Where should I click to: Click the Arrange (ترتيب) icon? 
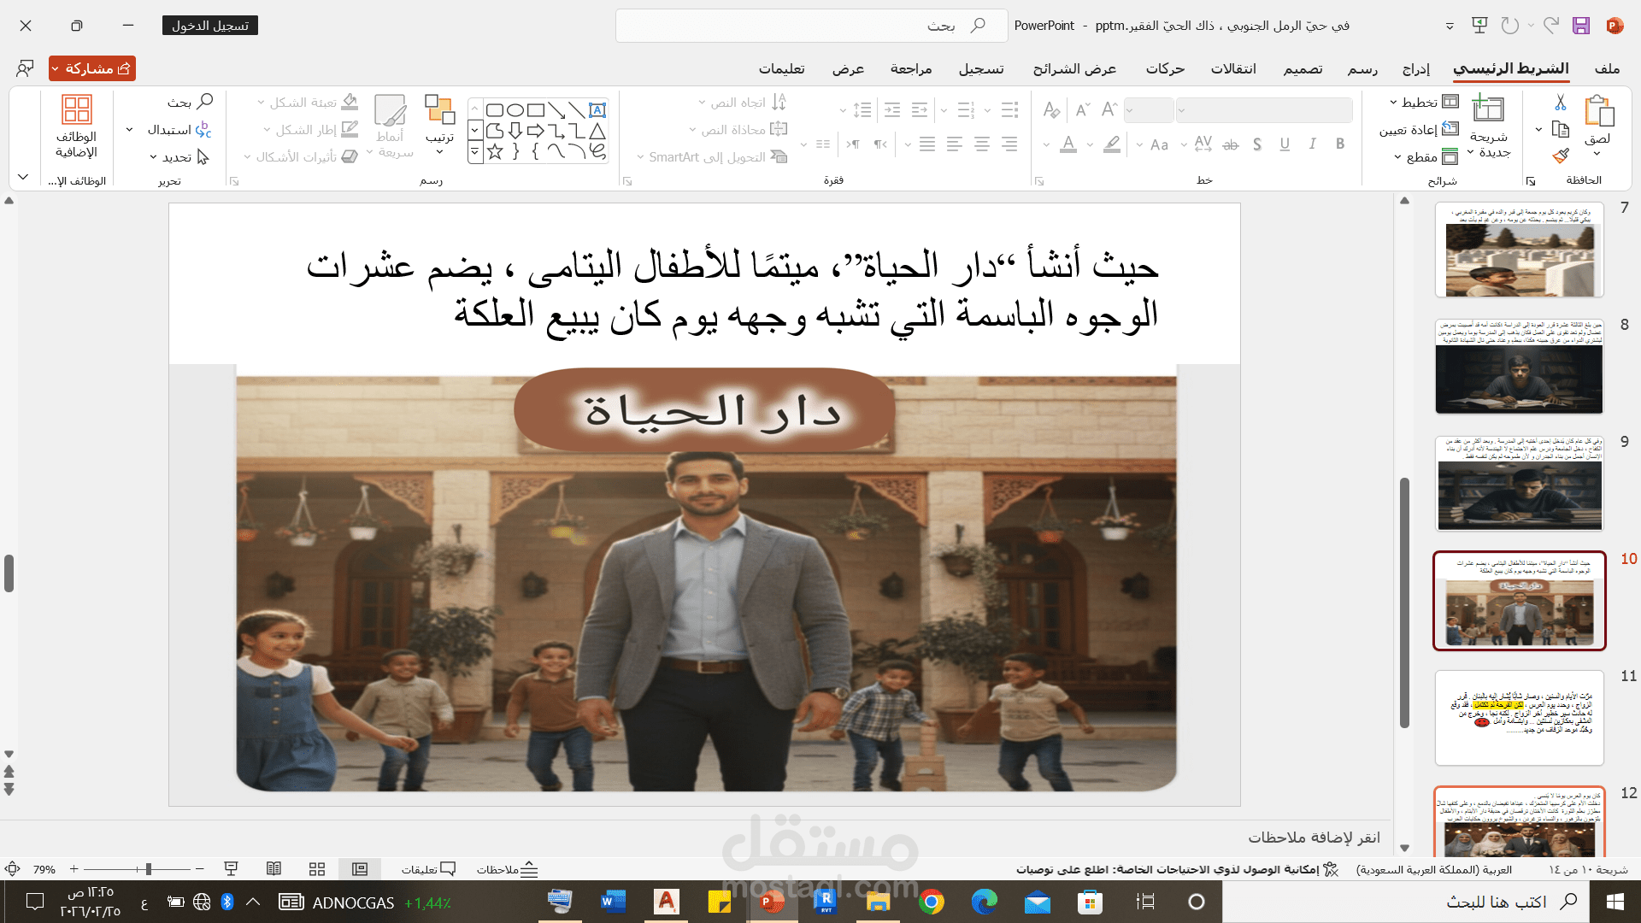point(439,109)
